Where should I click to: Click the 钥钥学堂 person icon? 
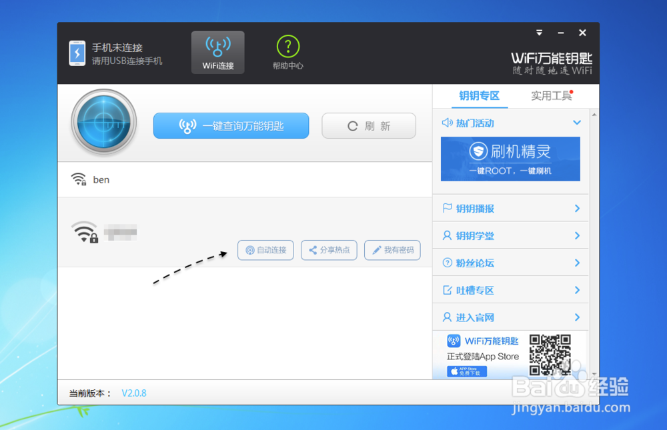tap(447, 235)
